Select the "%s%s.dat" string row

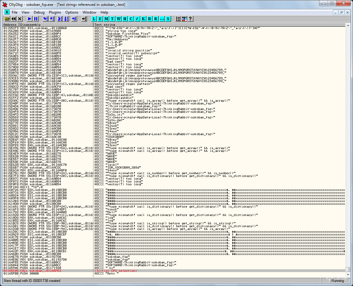coord(174,120)
